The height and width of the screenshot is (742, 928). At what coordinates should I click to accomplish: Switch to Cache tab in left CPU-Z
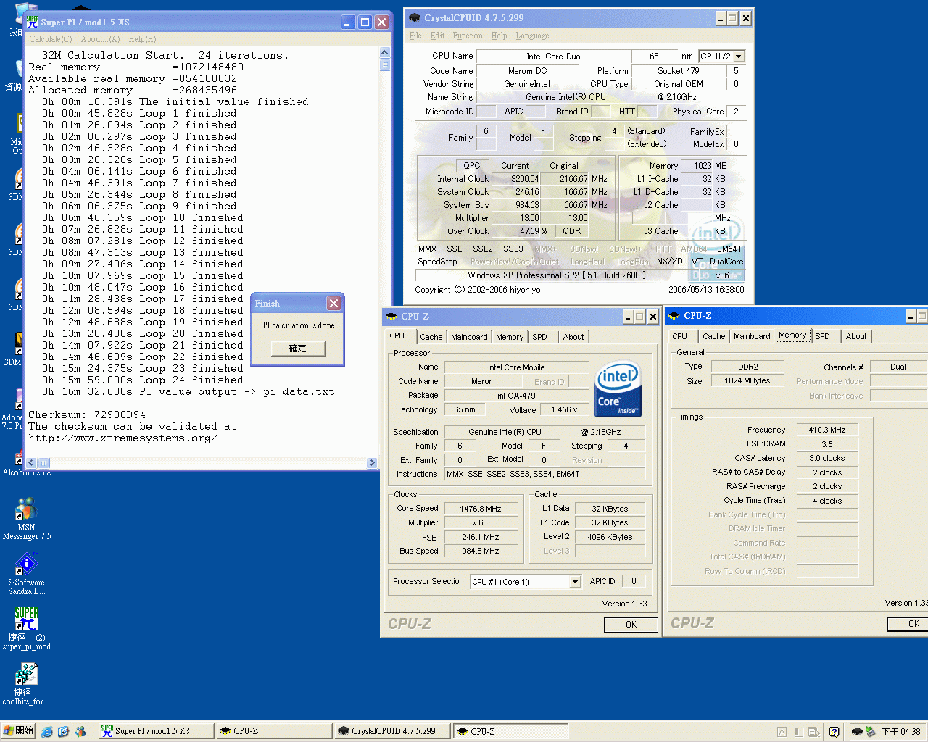point(431,337)
